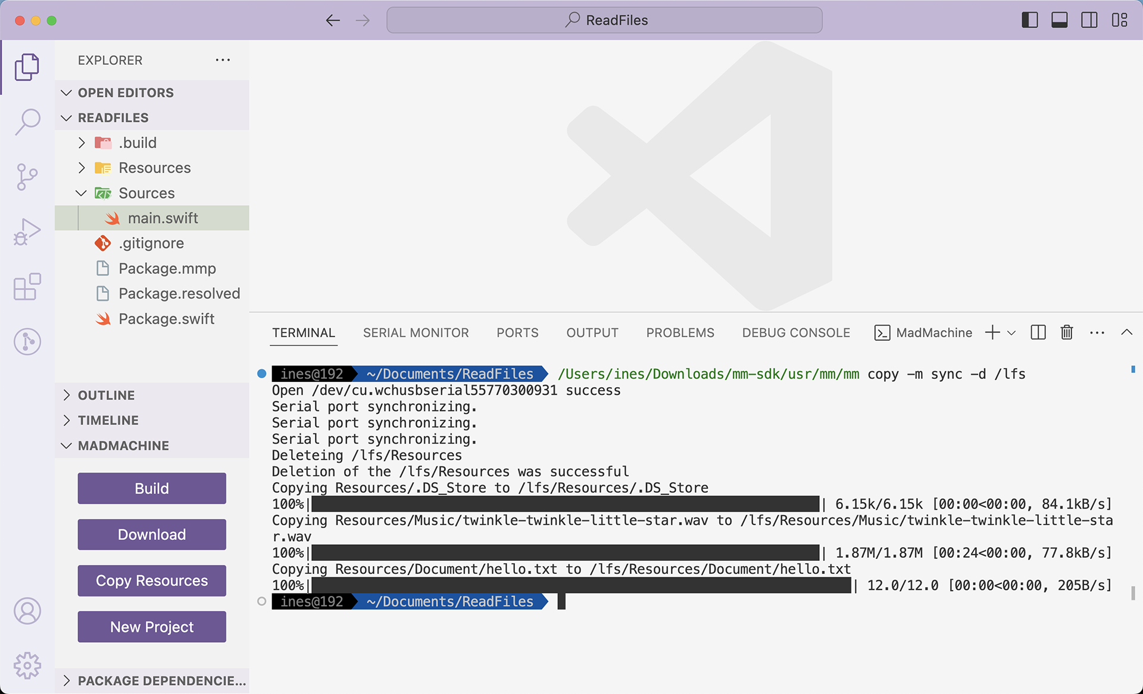1143x694 pixels.
Task: Click the Download button
Action: tap(152, 535)
